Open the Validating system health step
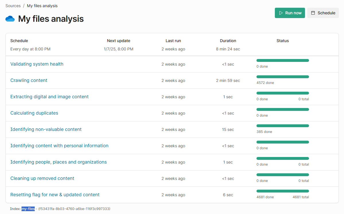This screenshot has height=214, width=344. coord(37,64)
